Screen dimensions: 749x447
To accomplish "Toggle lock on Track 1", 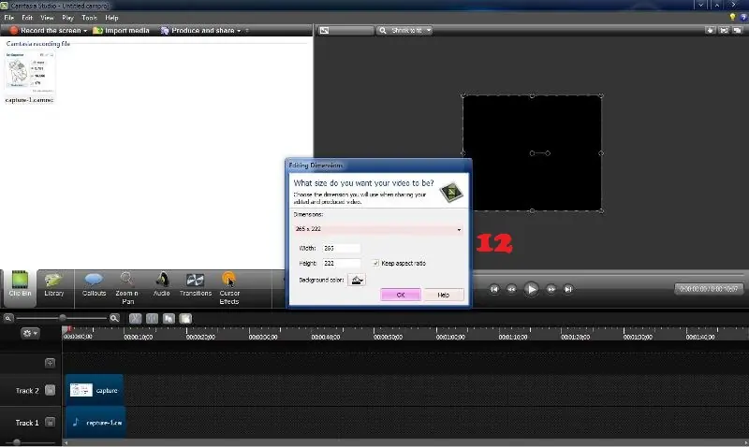I will coord(51,423).
